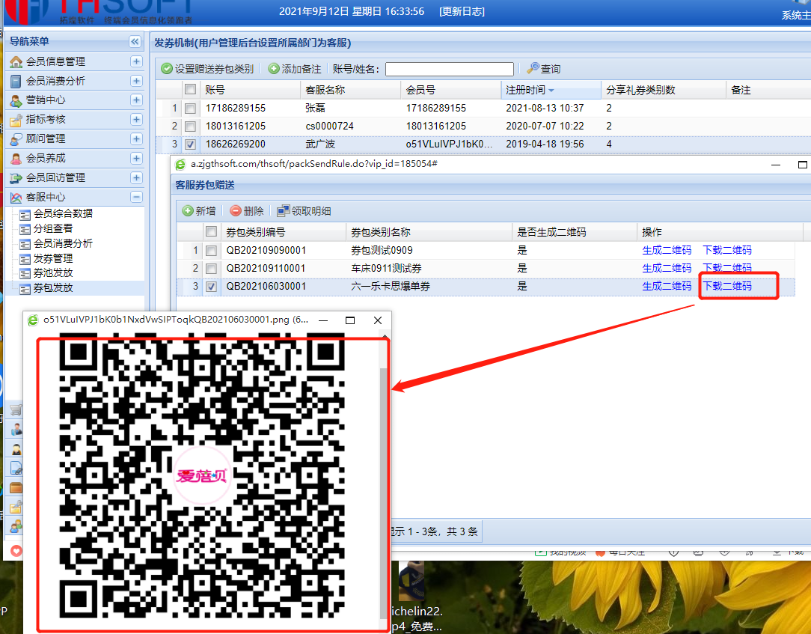Click the browser icon in QR image window title
This screenshot has width=811, height=634.
33,320
